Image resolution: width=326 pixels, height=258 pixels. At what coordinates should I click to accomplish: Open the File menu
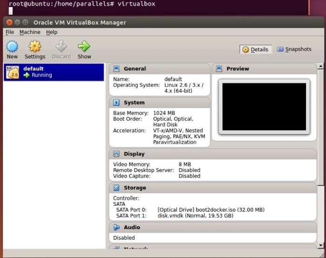pyautogui.click(x=10, y=32)
